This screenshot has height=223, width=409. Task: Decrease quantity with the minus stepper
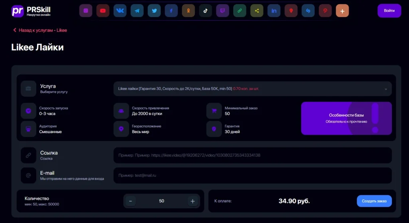tap(131, 201)
